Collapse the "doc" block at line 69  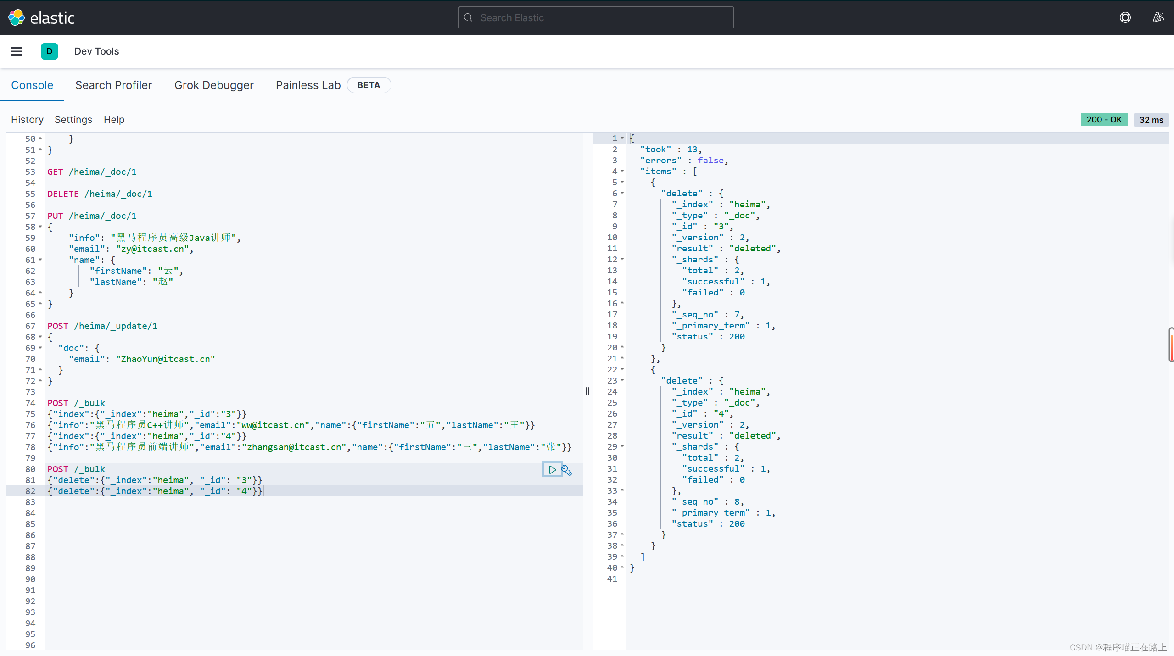[x=40, y=348]
